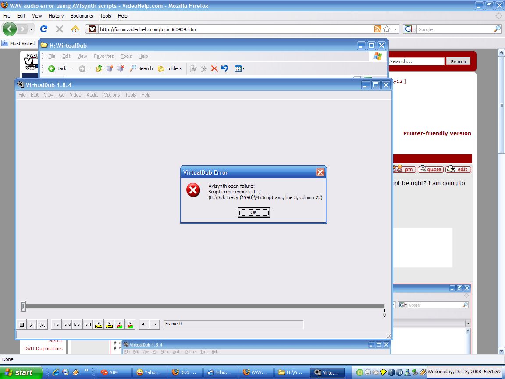Open Firefox's back/forward history dropdown
This screenshot has height=379, width=505.
point(31,29)
